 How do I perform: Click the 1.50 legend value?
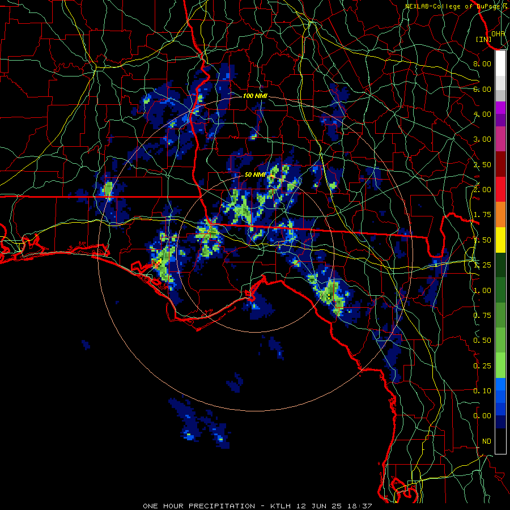pyautogui.click(x=482, y=240)
